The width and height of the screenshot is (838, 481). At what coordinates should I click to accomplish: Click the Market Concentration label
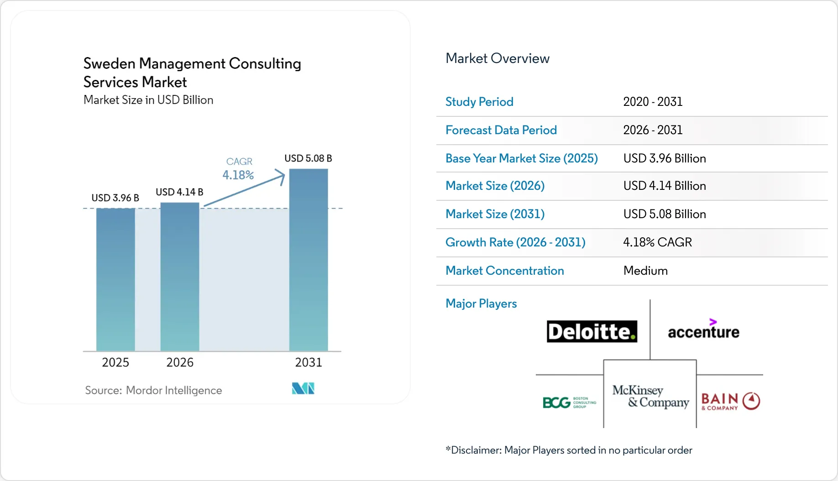point(505,271)
